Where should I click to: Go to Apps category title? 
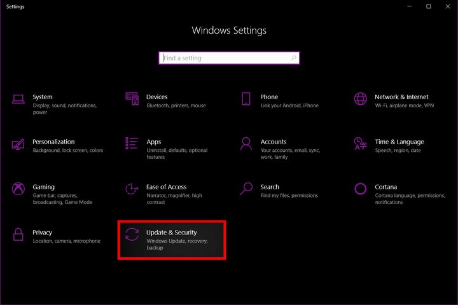pyautogui.click(x=154, y=142)
